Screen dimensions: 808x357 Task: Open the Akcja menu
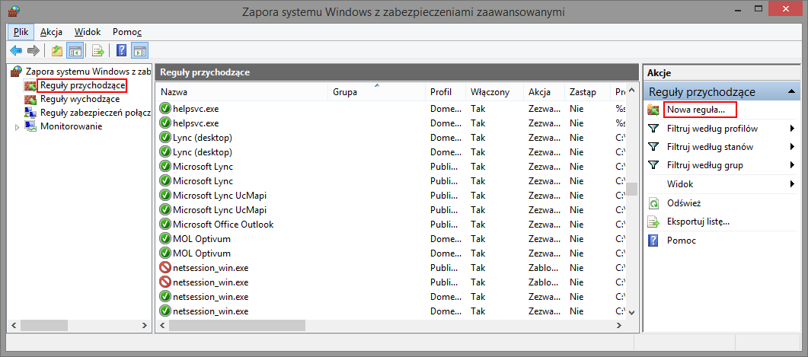pyautogui.click(x=51, y=32)
